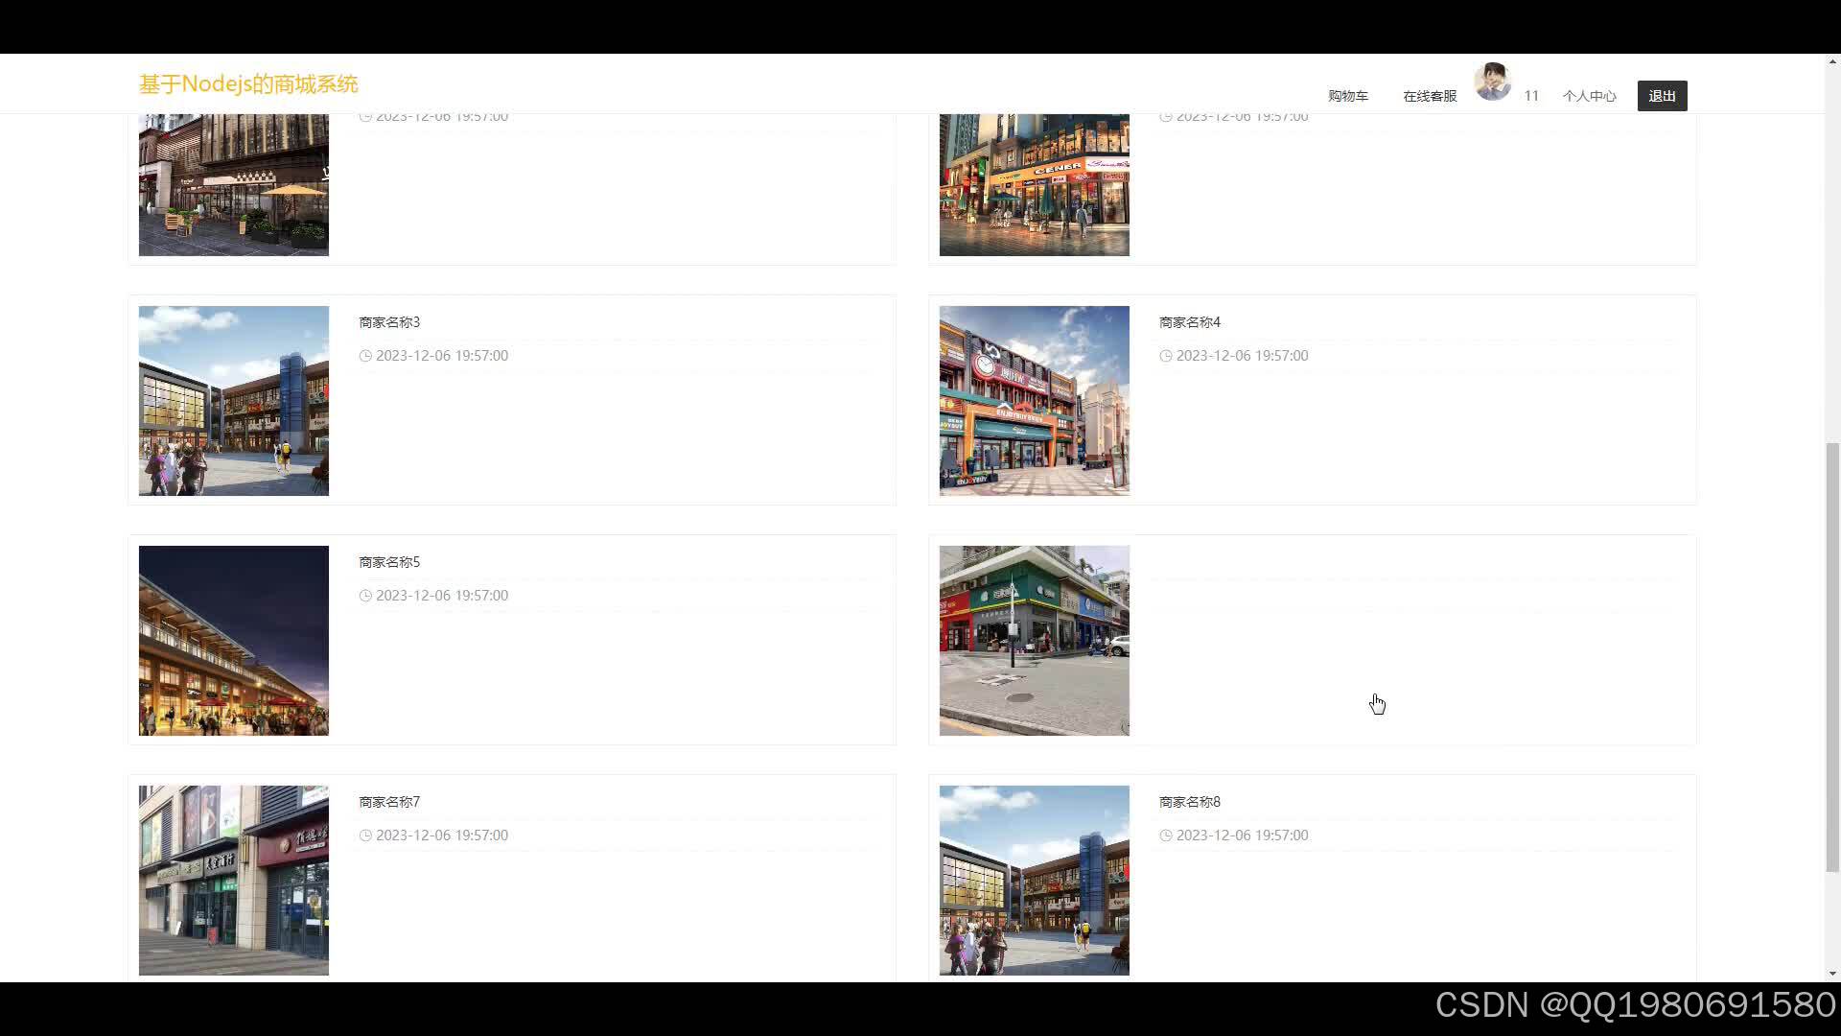Click the clock icon beside 商家名称8's timestamp
This screenshot has width=1841, height=1036.
1166,835
